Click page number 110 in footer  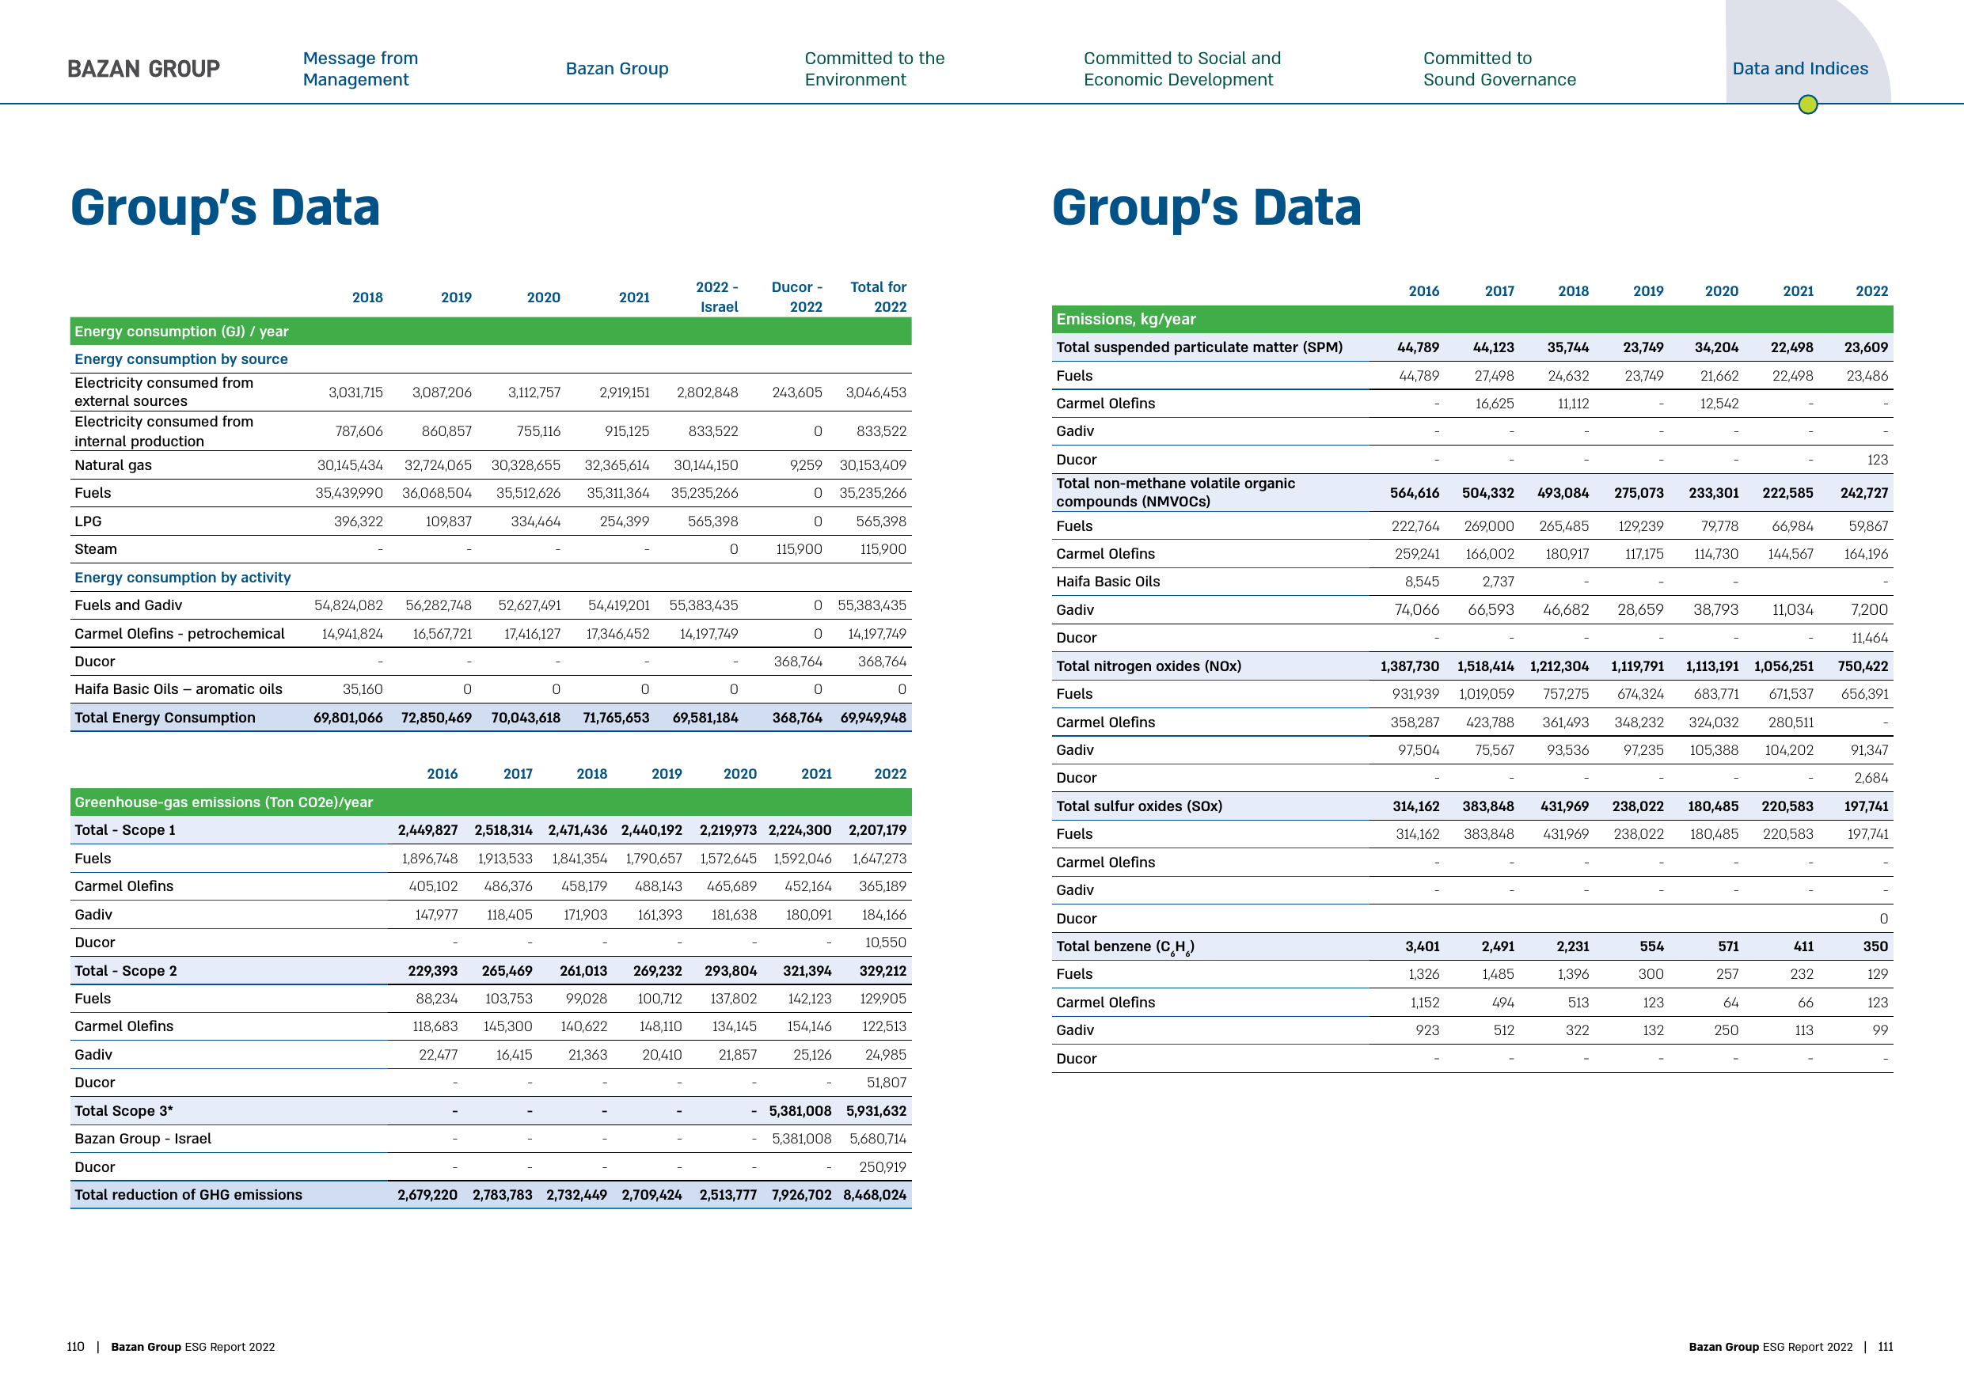[x=75, y=1347]
